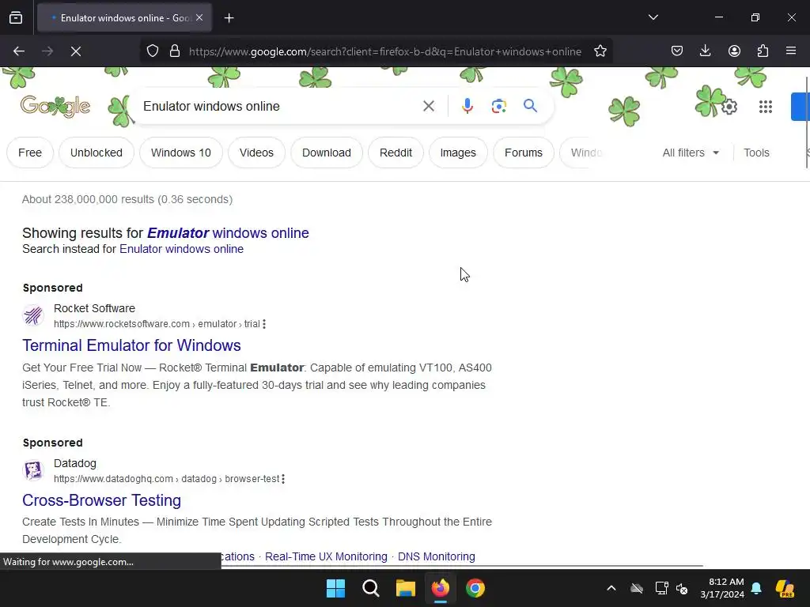This screenshot has height=607, width=810.
Task: Open Google apps grid
Action: point(766,107)
